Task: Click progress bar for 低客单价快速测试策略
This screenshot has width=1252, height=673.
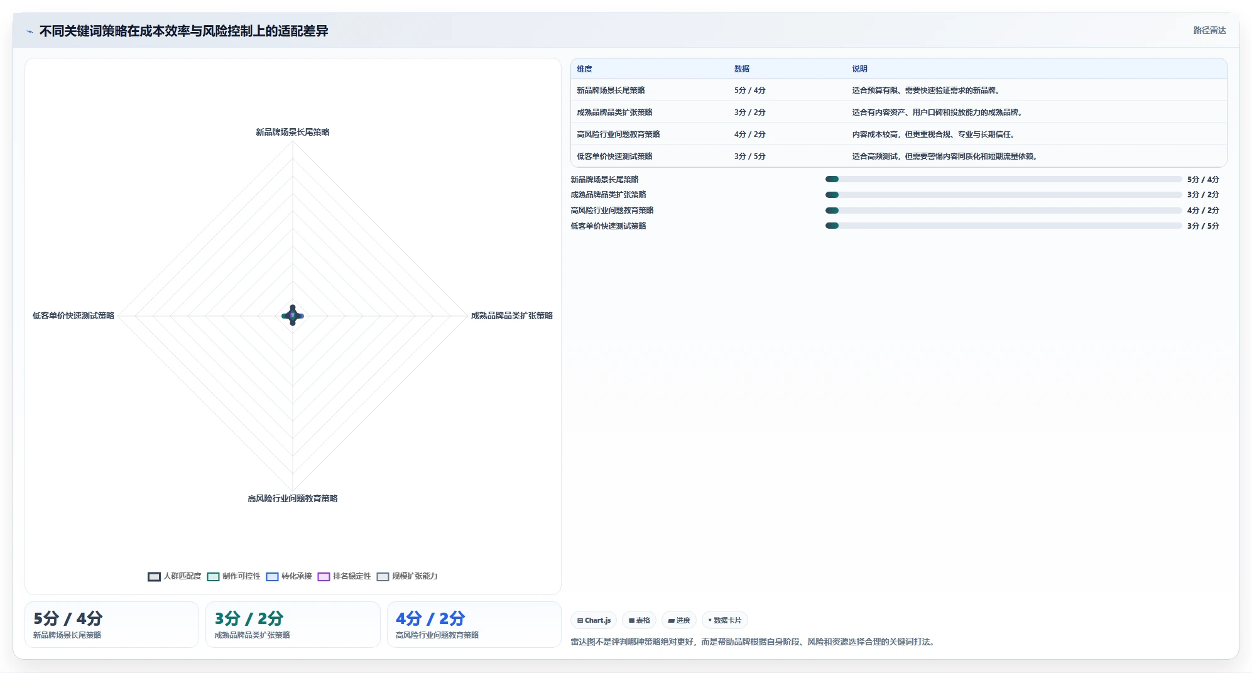Action: click(x=1003, y=226)
